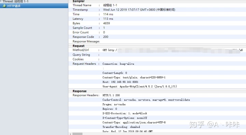Click the Response Message label
This screenshot has height=135, width=246.
pos(86,42)
